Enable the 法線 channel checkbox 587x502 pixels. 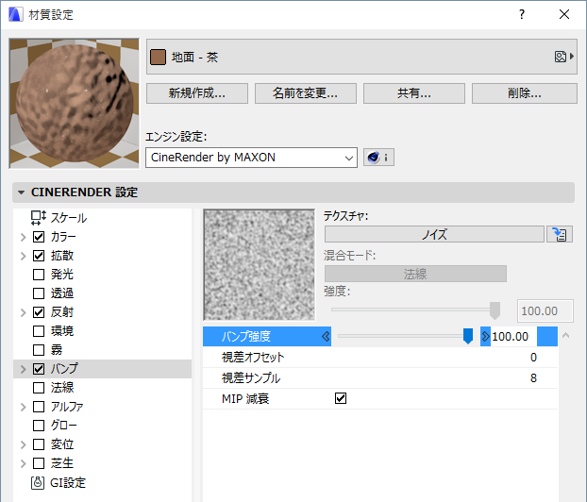(x=39, y=388)
